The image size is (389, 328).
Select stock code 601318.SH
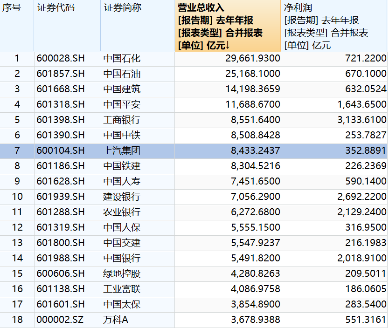[x=61, y=104]
